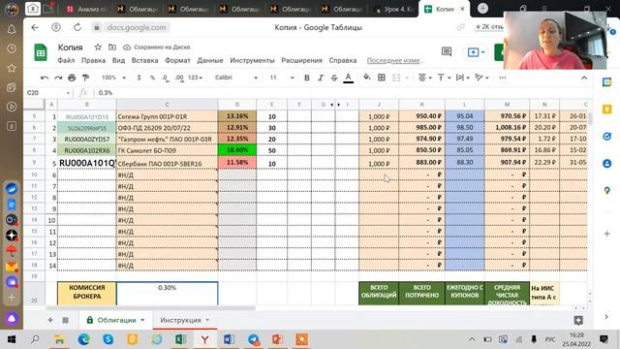Screen dimensions: 620x349
Task: Format selection as currency
Action: 139,78
